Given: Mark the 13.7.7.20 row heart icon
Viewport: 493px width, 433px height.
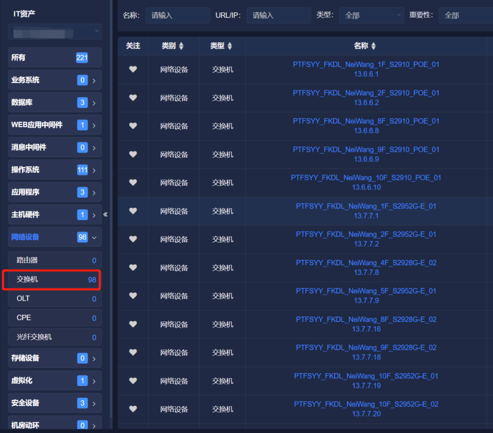Looking at the screenshot, I should coord(133,409).
